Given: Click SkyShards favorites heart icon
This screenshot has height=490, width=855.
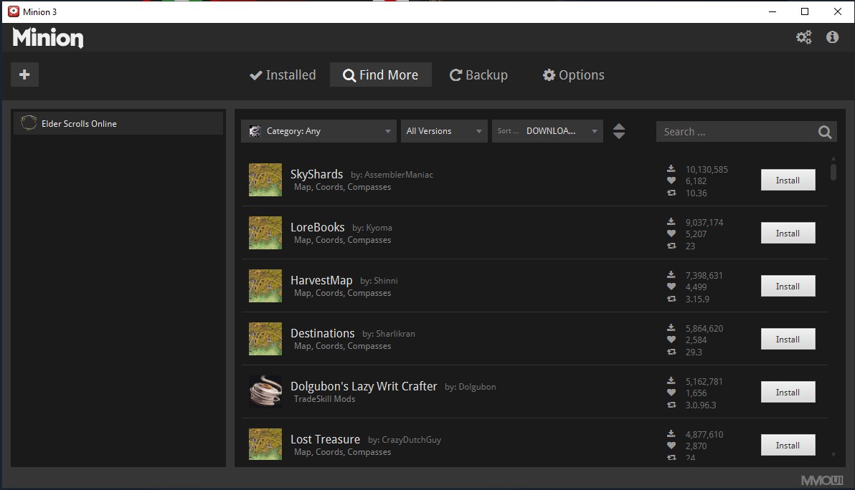Looking at the screenshot, I should click(671, 181).
